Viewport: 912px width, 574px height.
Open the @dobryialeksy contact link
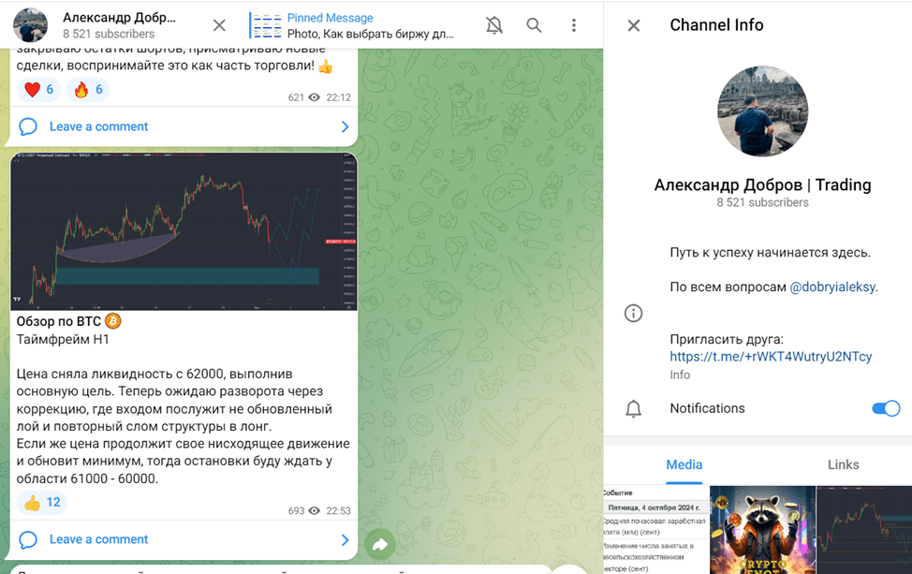832,287
